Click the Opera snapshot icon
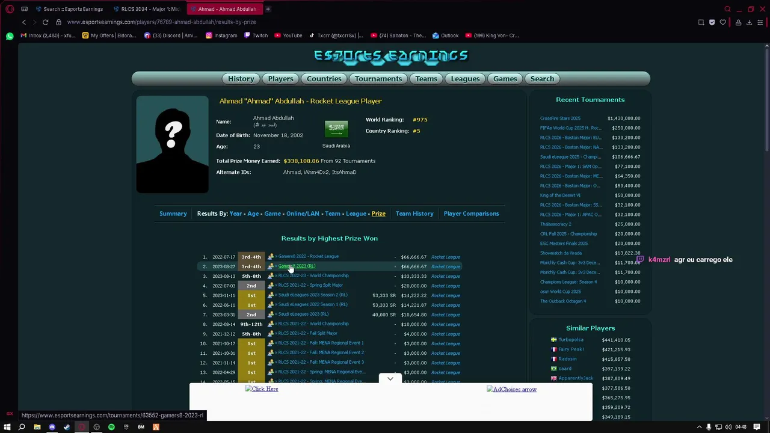Viewport: 770px width, 433px height. (701, 22)
